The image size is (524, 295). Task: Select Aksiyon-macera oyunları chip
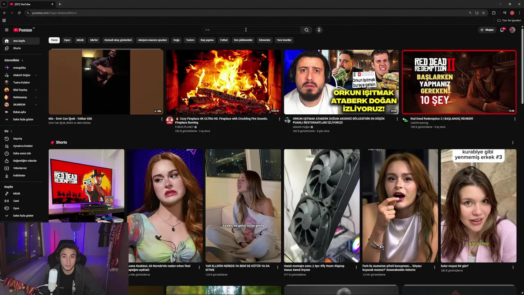click(153, 40)
